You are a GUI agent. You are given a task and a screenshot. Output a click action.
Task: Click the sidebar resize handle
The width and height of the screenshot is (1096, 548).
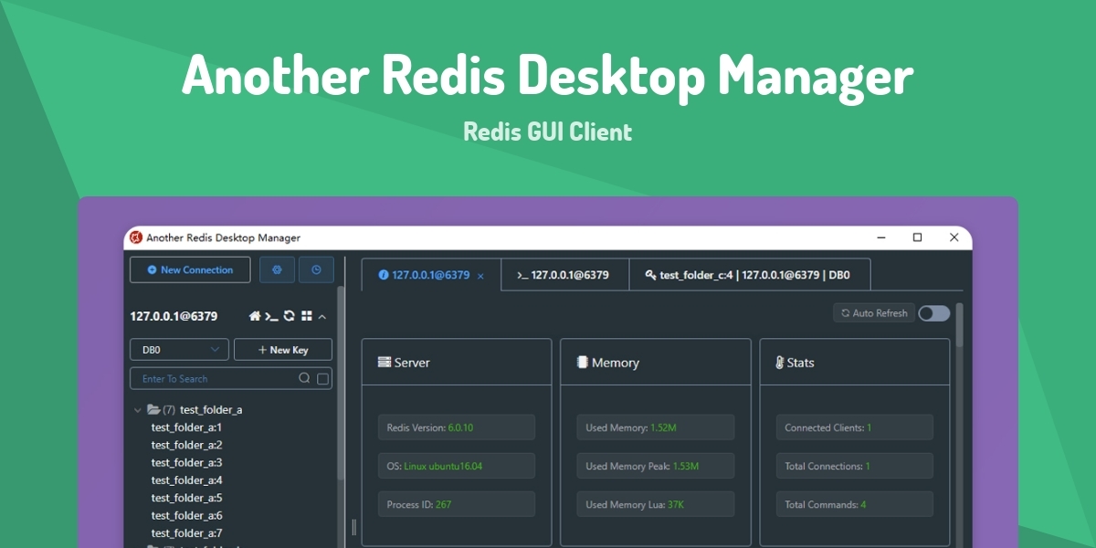[354, 527]
